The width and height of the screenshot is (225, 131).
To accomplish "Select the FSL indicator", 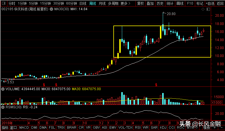I will [x=52, y=128].
